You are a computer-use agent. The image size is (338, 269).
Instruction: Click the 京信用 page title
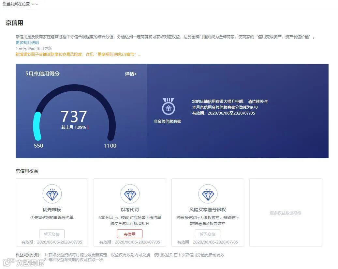[x=14, y=23]
